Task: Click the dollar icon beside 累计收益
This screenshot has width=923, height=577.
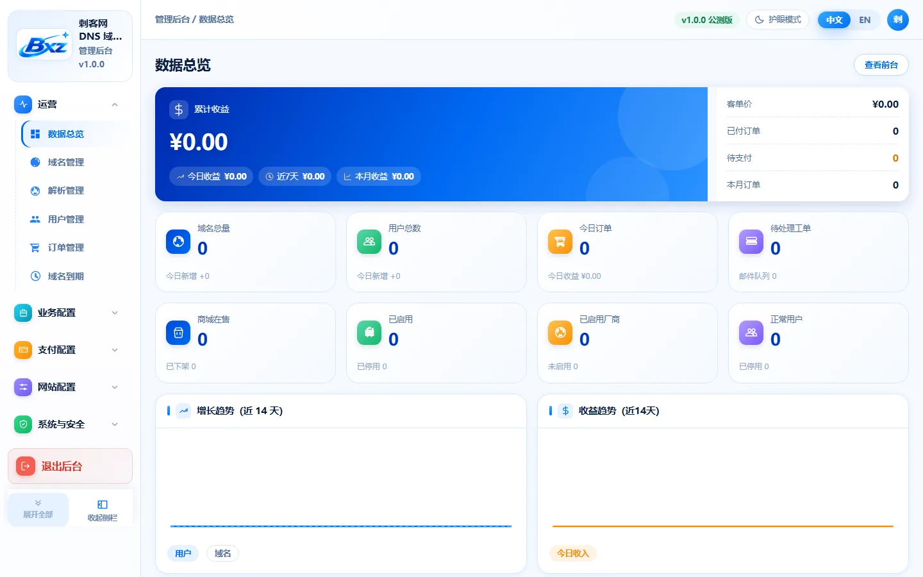Action: click(x=179, y=110)
